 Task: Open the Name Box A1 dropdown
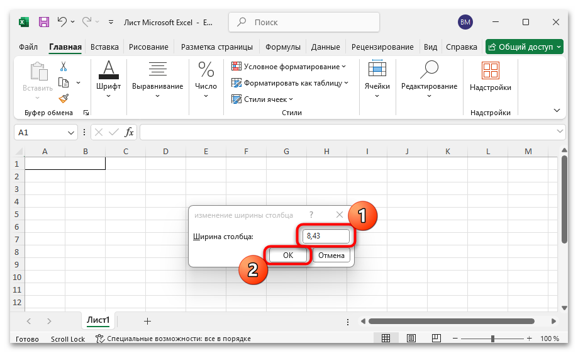coord(71,133)
